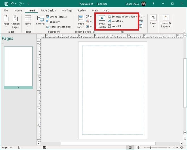This screenshot has width=187, height=150.
Task: Insert Online Pictures
Action: [x=56, y=17]
